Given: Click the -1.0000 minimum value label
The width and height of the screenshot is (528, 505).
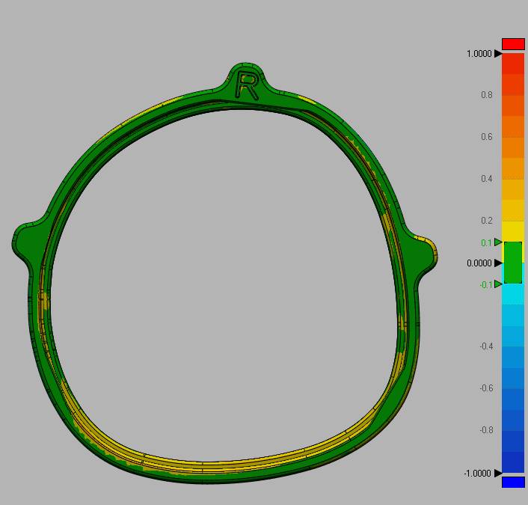Looking at the screenshot, I should 477,474.
